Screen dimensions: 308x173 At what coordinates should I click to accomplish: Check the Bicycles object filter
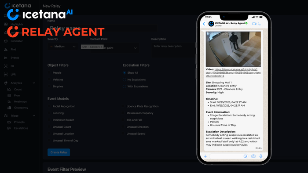click(x=49, y=86)
